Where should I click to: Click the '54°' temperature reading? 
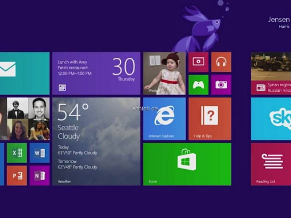tap(73, 112)
